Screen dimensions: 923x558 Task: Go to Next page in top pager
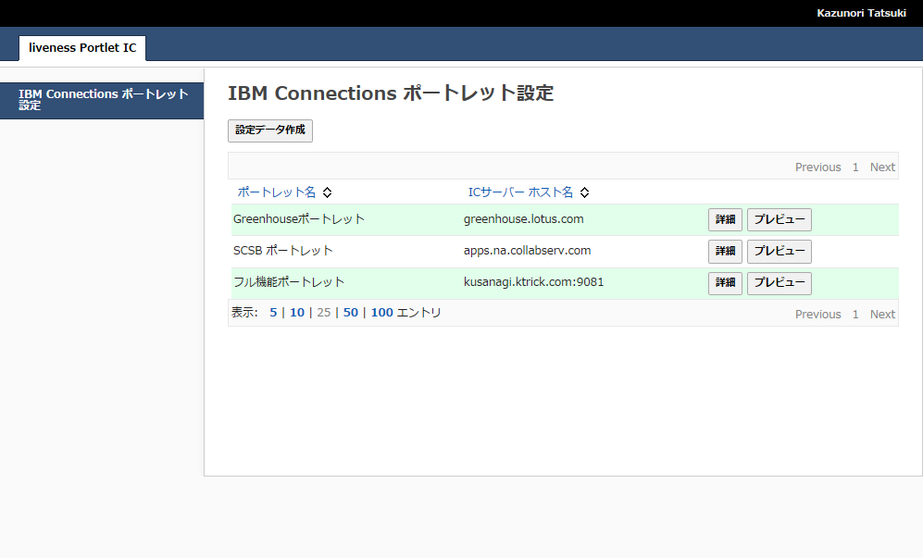(x=882, y=167)
